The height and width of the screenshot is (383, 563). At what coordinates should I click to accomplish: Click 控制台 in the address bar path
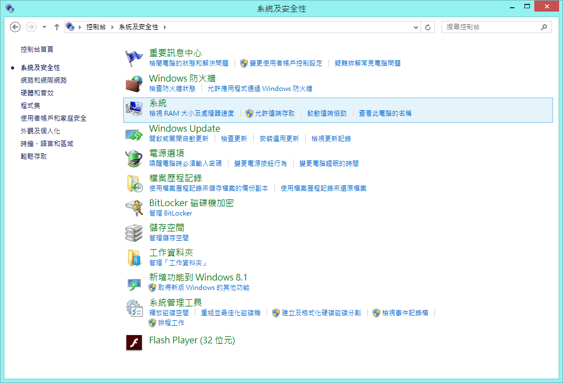point(96,27)
